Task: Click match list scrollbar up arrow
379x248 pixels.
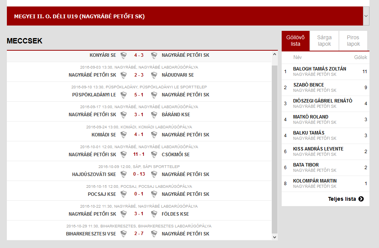Action: pyautogui.click(x=274, y=54)
